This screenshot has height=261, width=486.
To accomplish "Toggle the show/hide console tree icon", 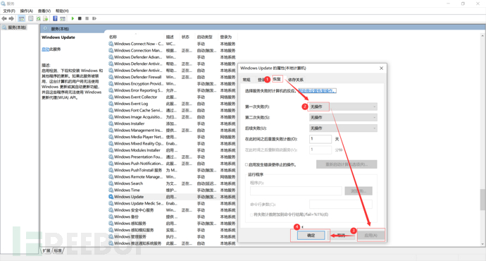I will pos(21,18).
